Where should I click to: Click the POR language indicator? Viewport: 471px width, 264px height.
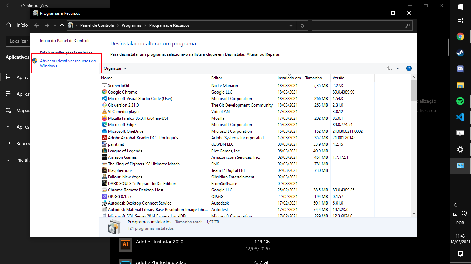point(460,223)
